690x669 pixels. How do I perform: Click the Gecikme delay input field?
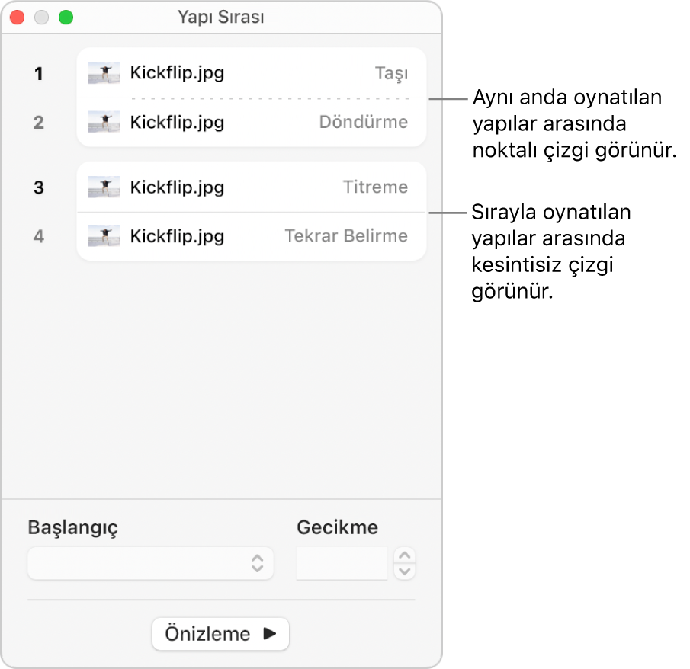(x=342, y=563)
